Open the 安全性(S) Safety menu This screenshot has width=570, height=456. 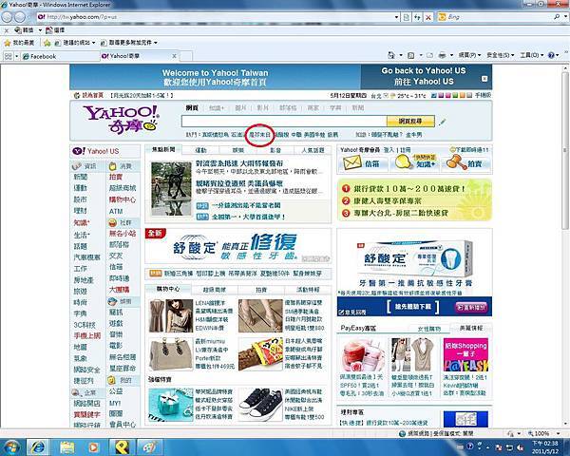pos(500,55)
